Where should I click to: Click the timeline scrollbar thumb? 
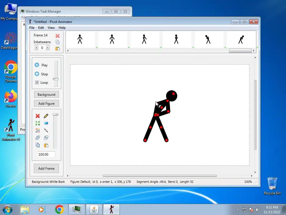click(240, 51)
